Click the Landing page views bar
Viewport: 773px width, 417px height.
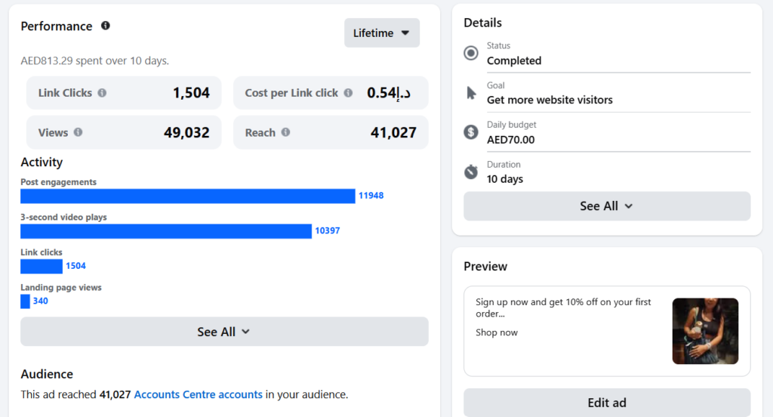tap(25, 301)
